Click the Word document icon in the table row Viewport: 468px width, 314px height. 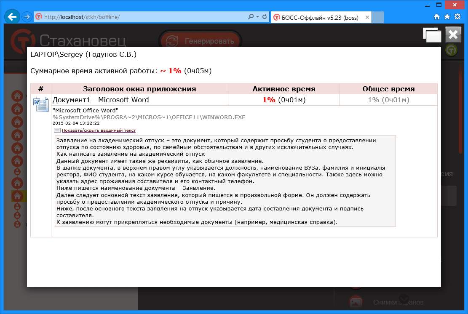tap(41, 104)
